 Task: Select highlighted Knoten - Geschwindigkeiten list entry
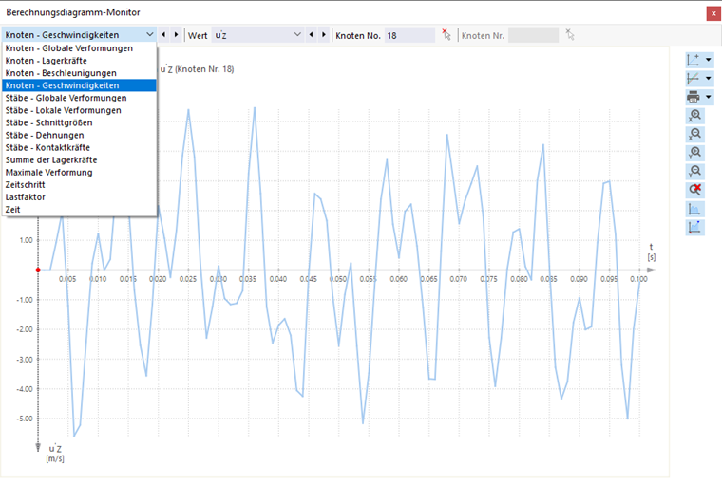click(79, 85)
